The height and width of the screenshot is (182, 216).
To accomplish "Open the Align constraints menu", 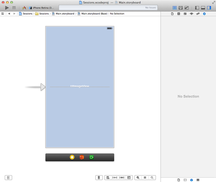I will 108,178.
